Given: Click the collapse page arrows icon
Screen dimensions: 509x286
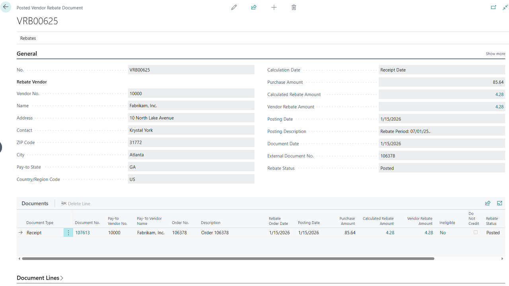Looking at the screenshot, I should tap(505, 8).
